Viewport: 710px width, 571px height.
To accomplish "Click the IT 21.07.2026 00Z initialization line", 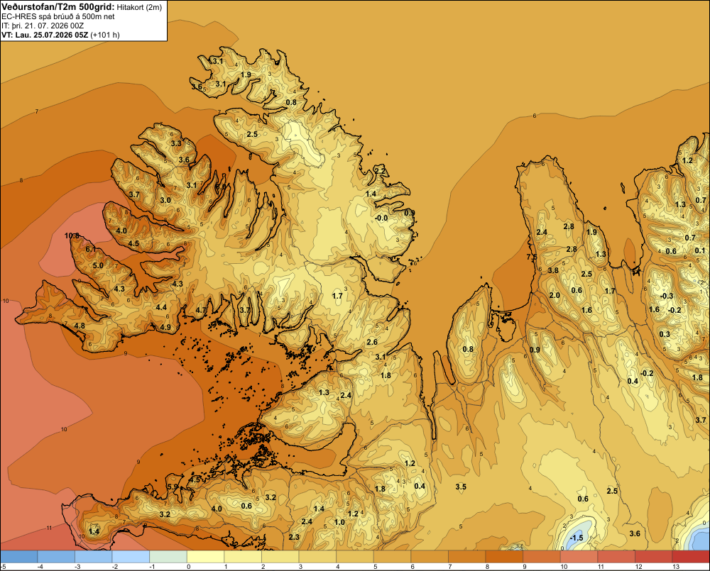I will point(43,26).
